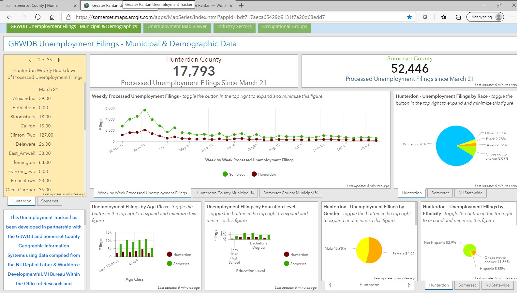The image size is (517, 293).
Task: Open the Industry Sectors tab
Action: point(234,27)
